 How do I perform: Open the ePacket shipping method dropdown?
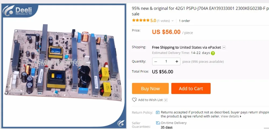(224, 47)
